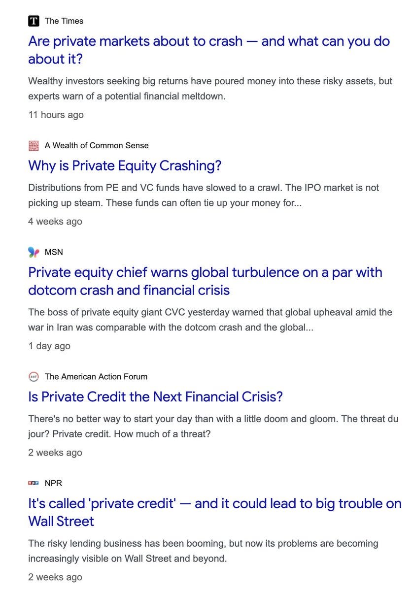This screenshot has height=591, width=413.
Task: Click A Wealth of Common Sense favicon
Action: click(x=34, y=146)
